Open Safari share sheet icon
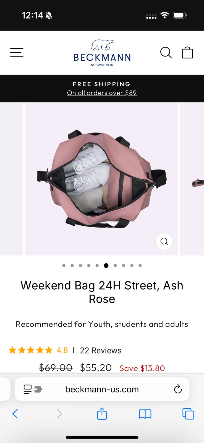This screenshot has height=443, width=204. click(x=102, y=414)
